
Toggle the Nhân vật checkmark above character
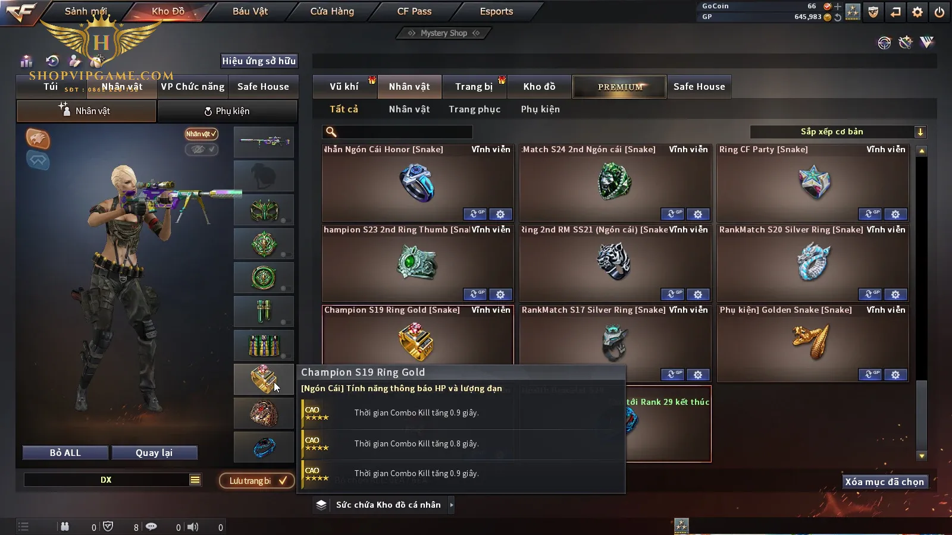pyautogui.click(x=201, y=134)
